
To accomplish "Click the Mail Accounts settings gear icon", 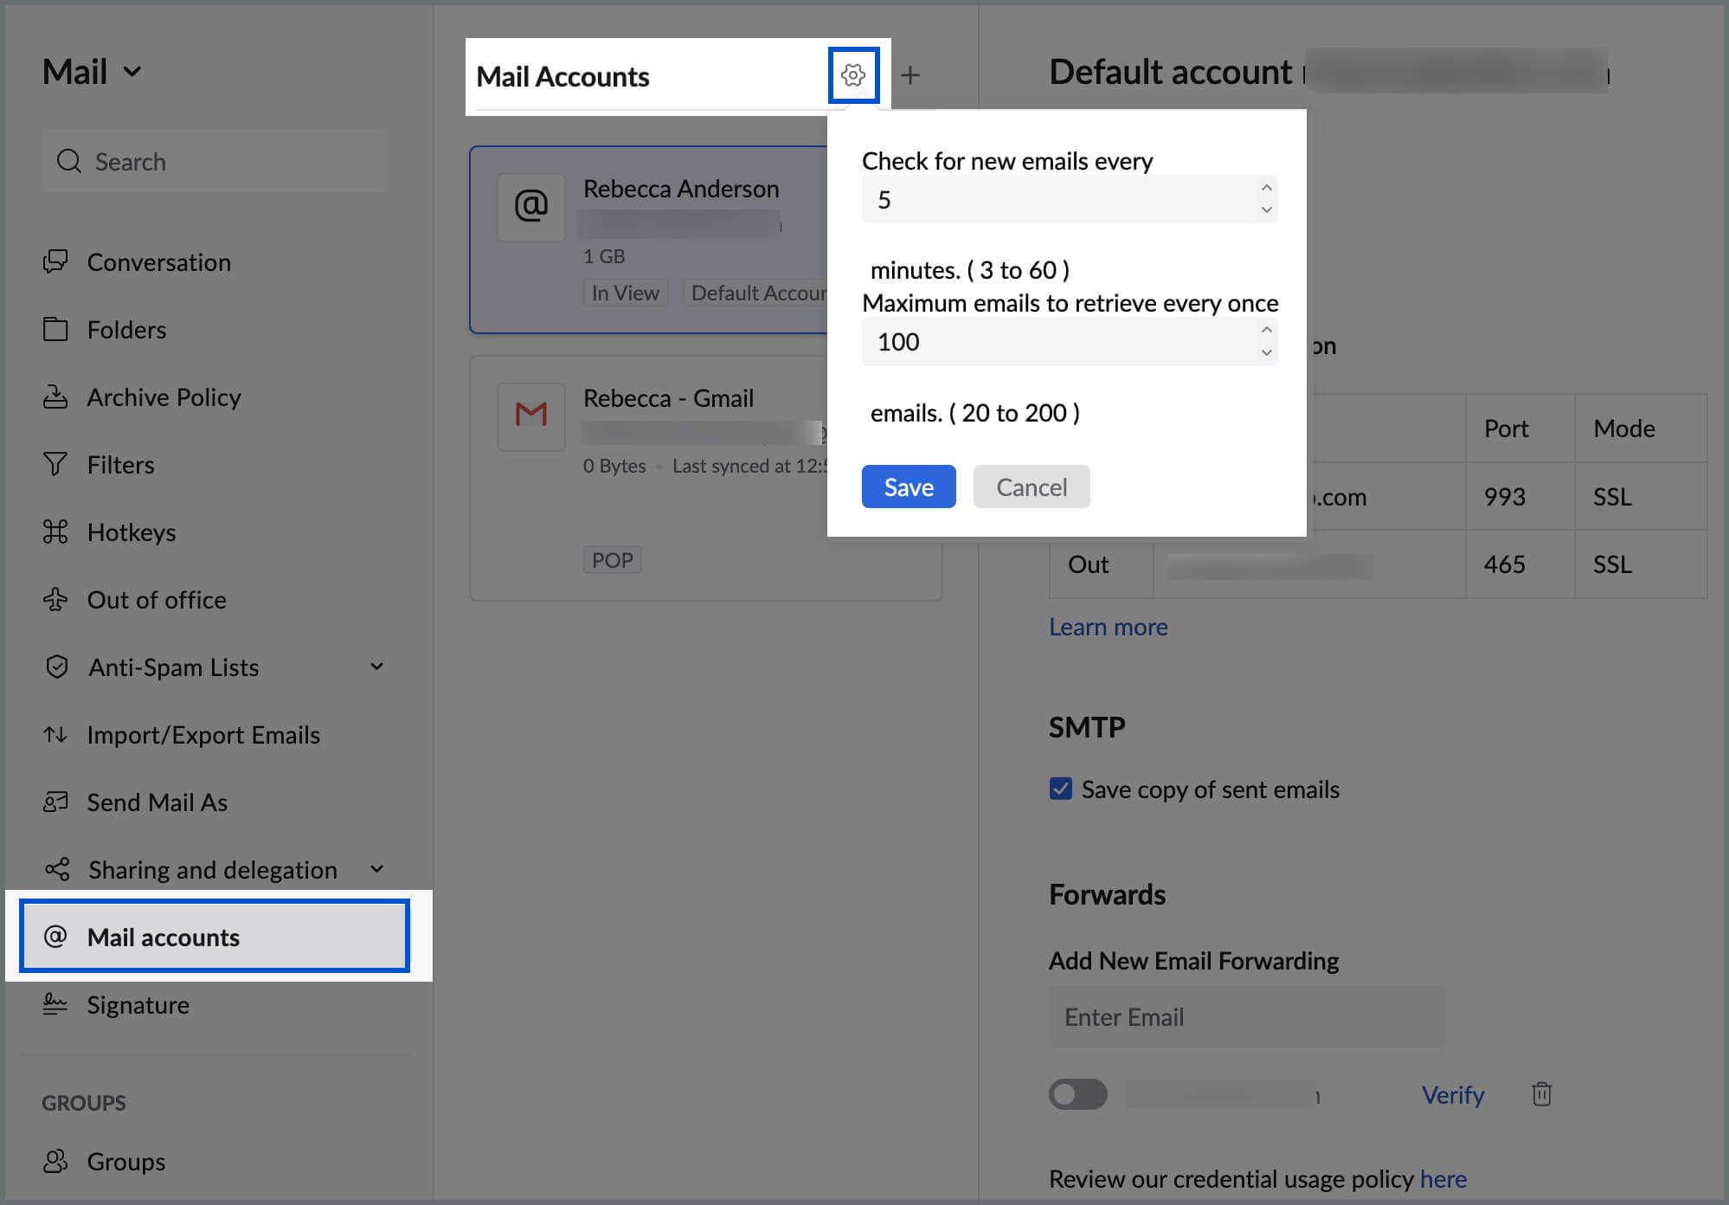I will pyautogui.click(x=852, y=75).
